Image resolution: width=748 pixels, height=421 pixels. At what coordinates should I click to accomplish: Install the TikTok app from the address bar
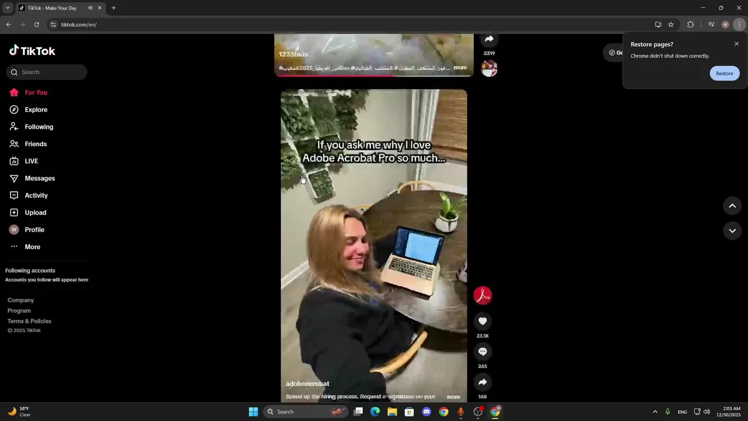click(x=658, y=25)
